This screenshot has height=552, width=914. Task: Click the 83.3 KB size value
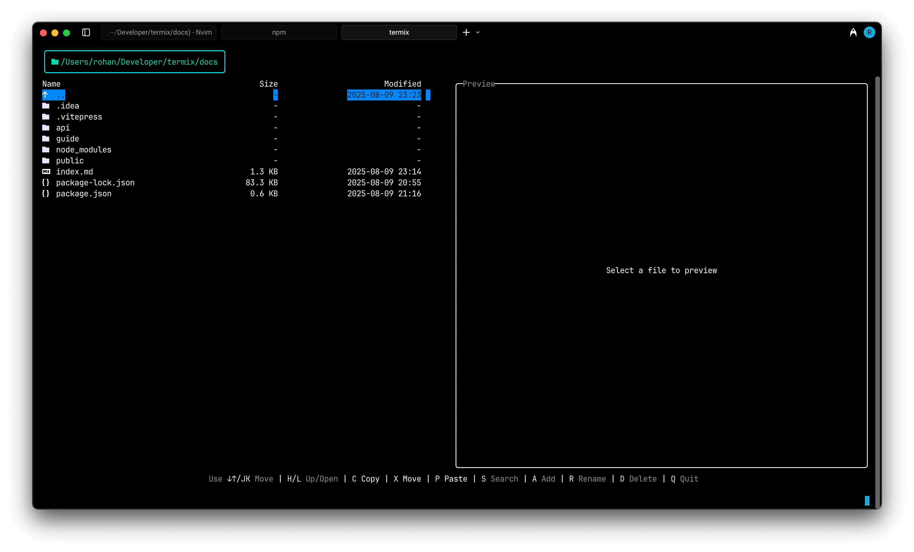click(x=261, y=182)
